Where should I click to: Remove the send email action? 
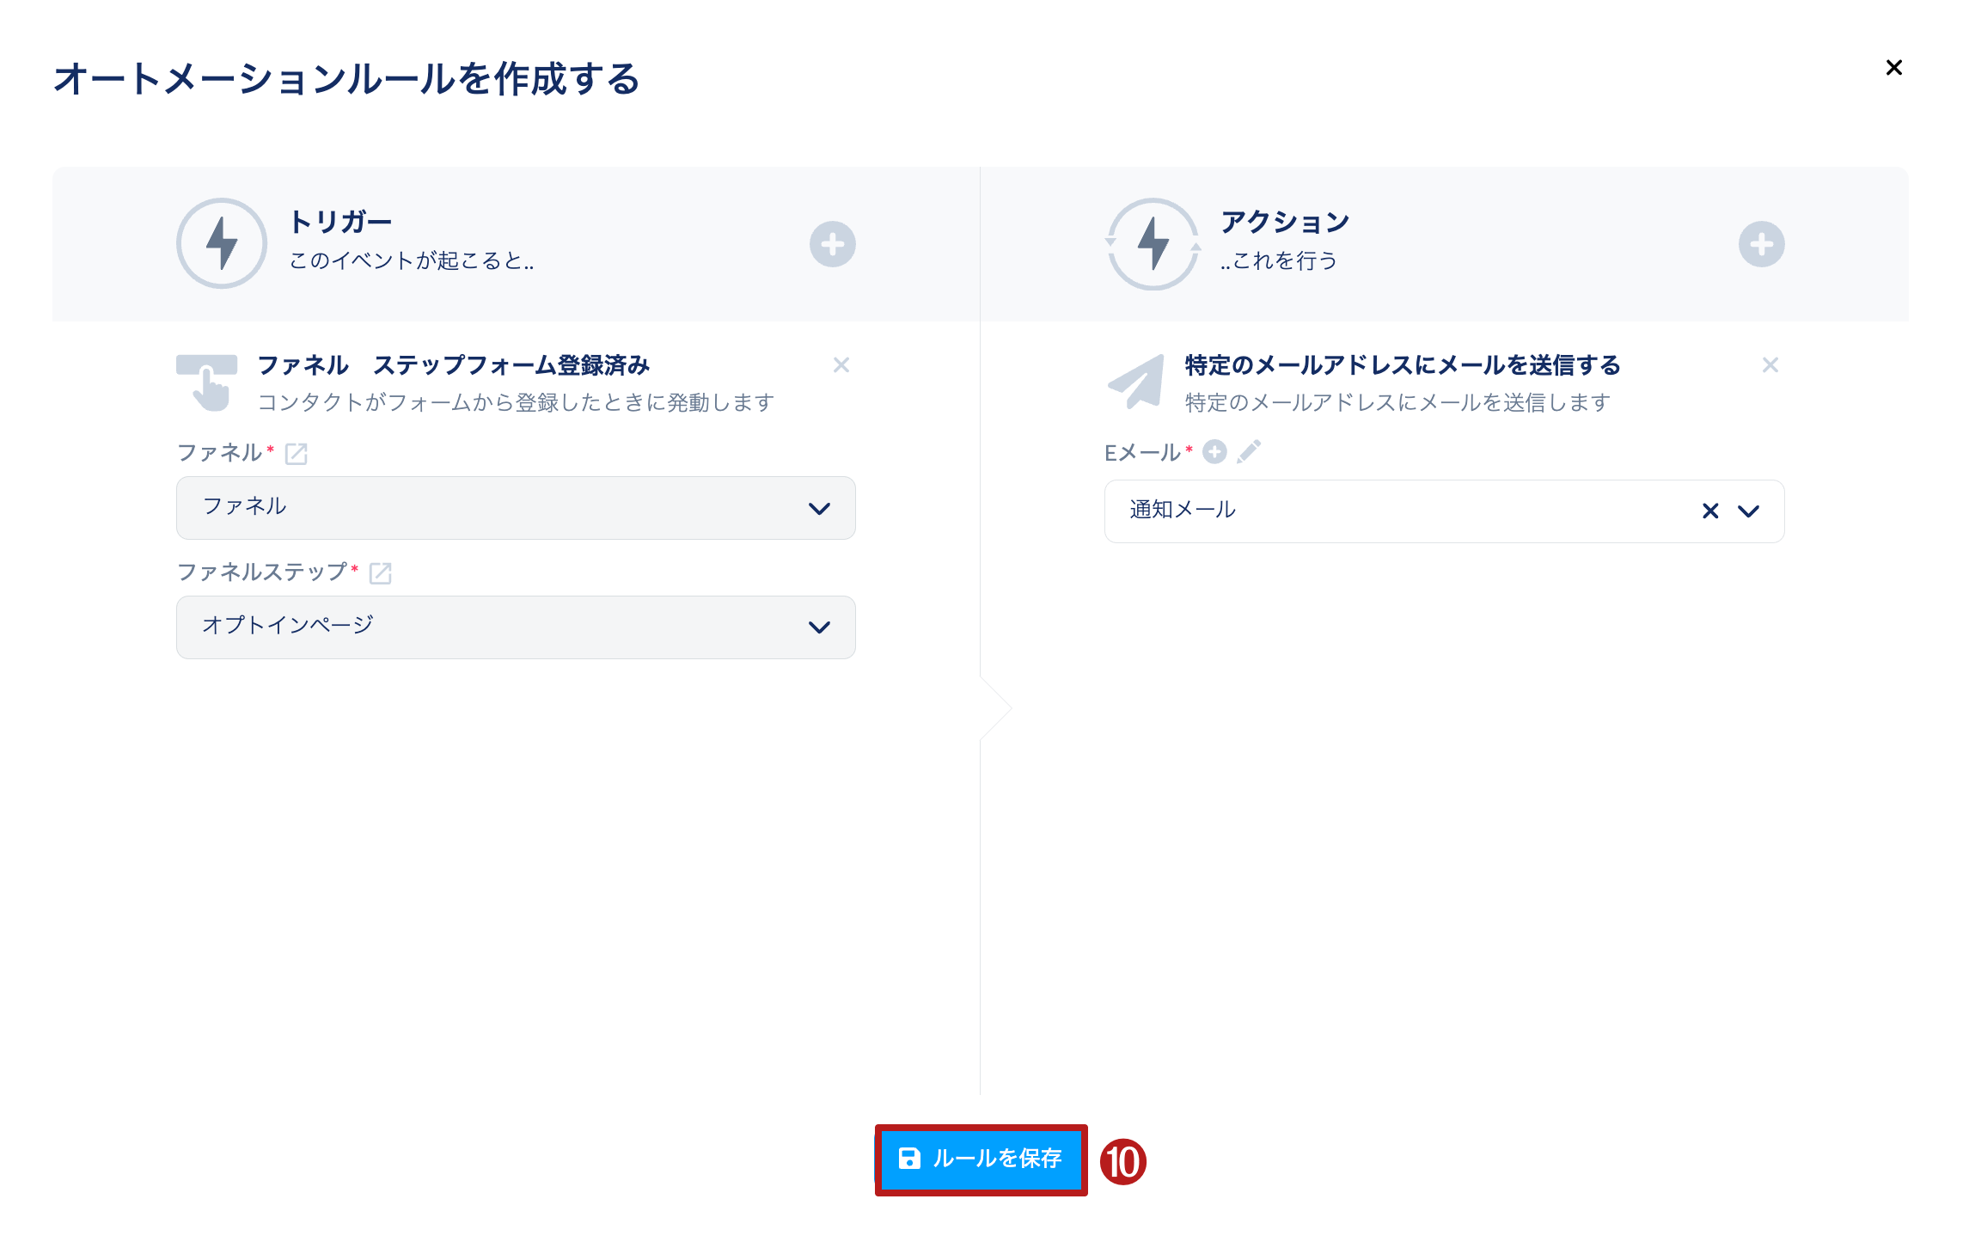(x=1770, y=365)
